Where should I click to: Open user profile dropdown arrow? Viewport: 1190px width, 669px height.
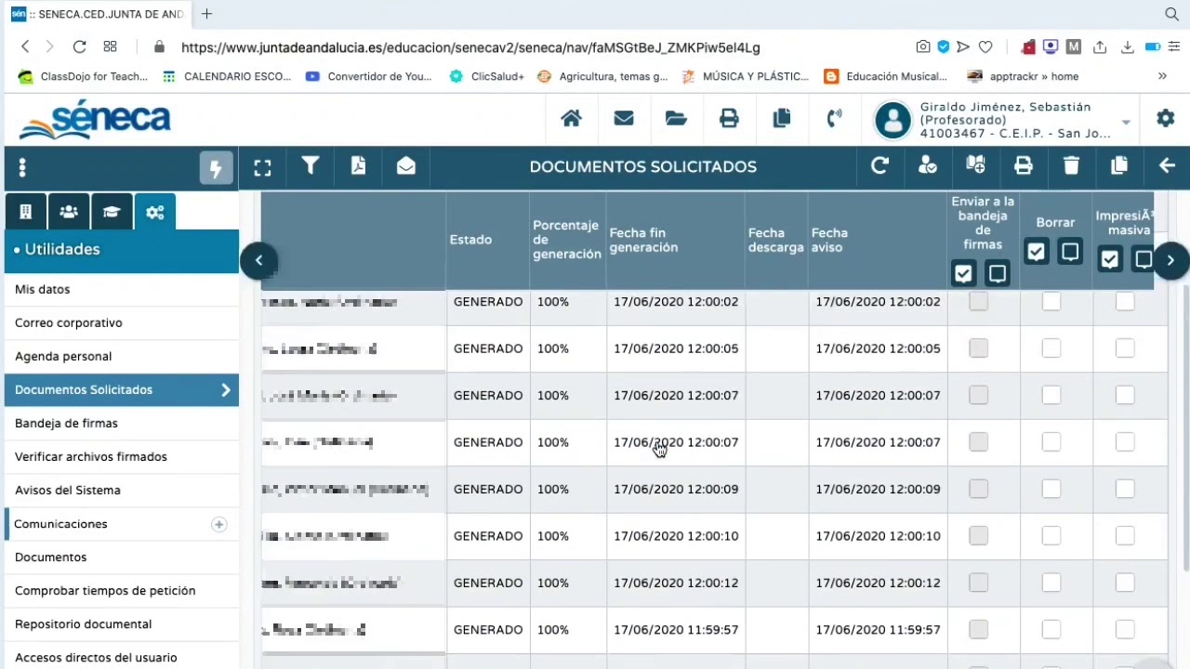(1126, 122)
